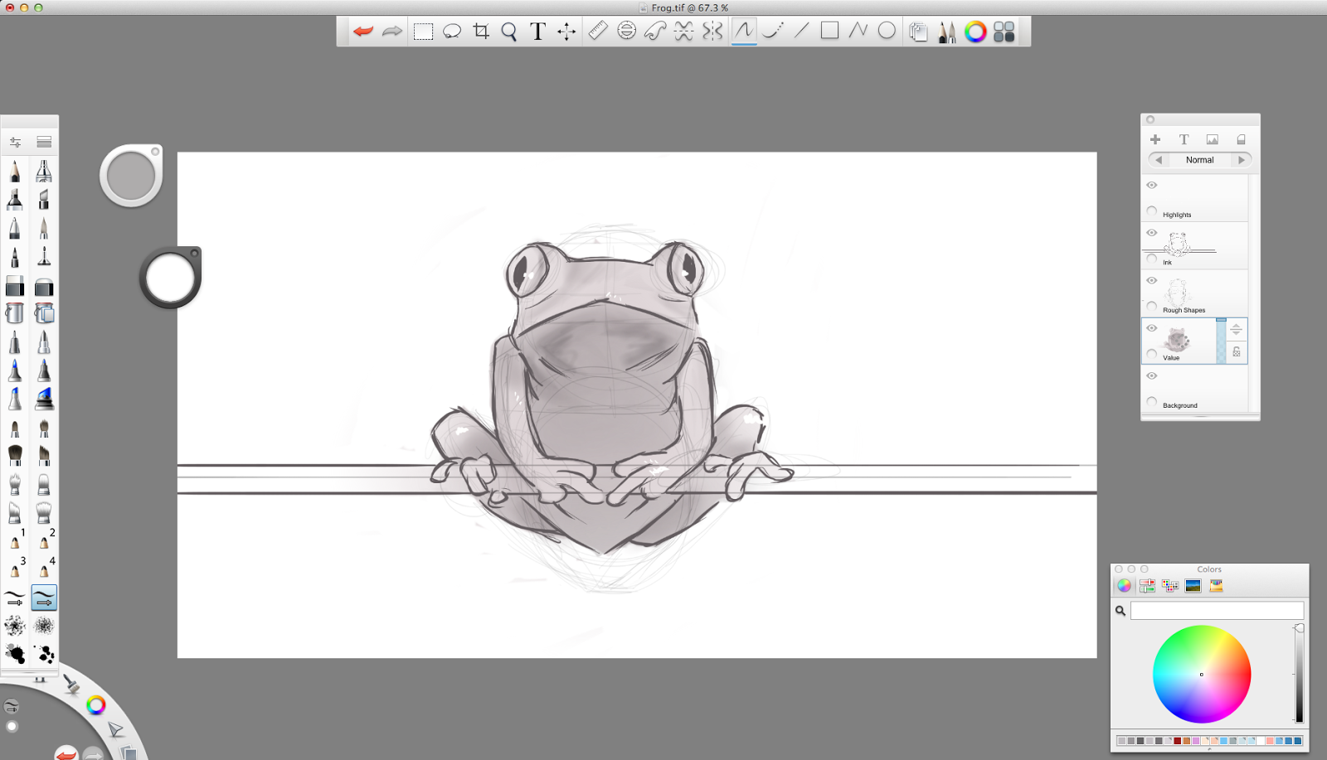Switch to color wheel tab in Colors

coord(1124,586)
